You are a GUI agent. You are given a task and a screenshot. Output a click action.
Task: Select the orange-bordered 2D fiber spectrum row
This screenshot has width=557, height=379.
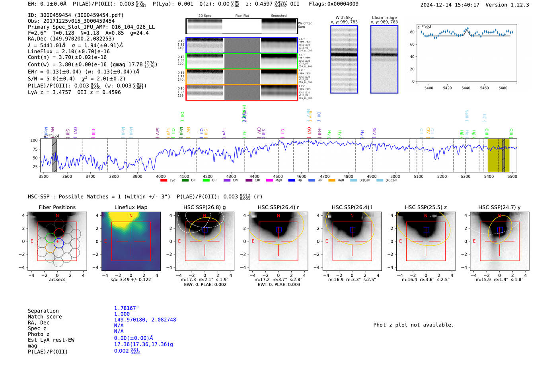(241, 76)
